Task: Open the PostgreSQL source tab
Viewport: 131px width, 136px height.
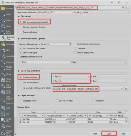Action: point(7,62)
